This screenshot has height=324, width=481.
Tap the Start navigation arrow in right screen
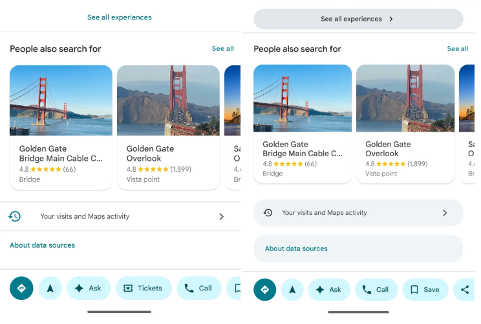click(292, 290)
